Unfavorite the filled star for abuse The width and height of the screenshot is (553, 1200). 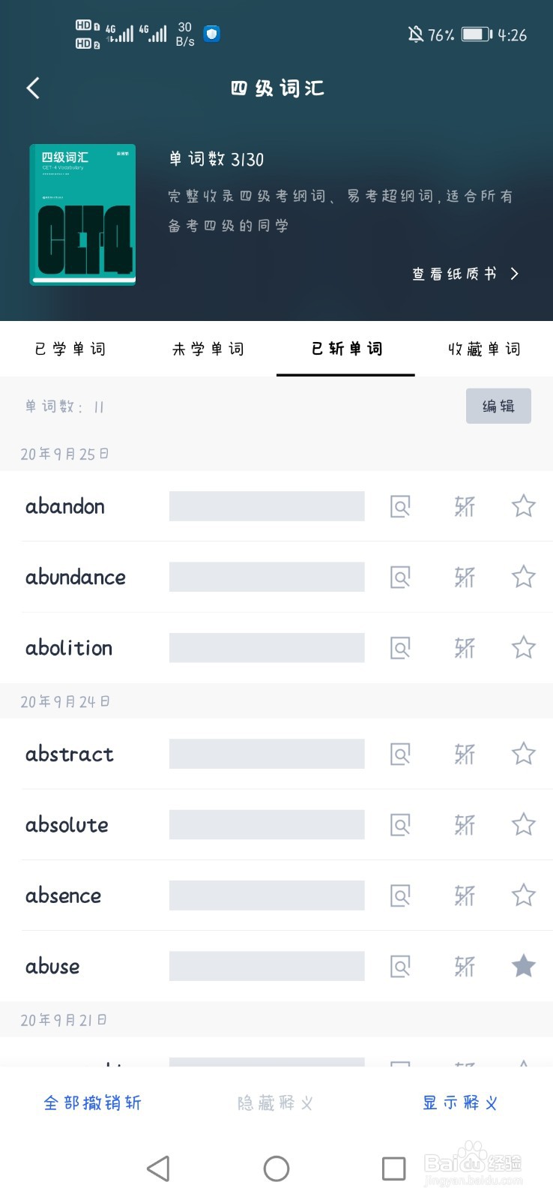click(523, 965)
